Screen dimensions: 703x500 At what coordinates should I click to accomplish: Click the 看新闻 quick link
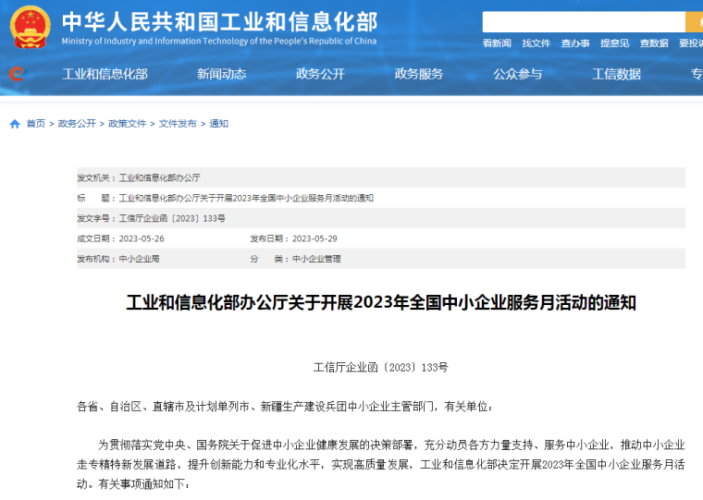497,43
